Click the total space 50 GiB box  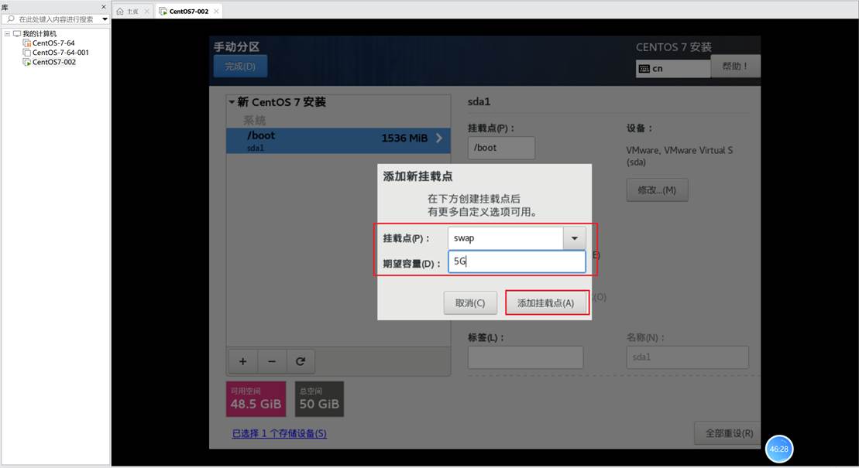(x=319, y=399)
